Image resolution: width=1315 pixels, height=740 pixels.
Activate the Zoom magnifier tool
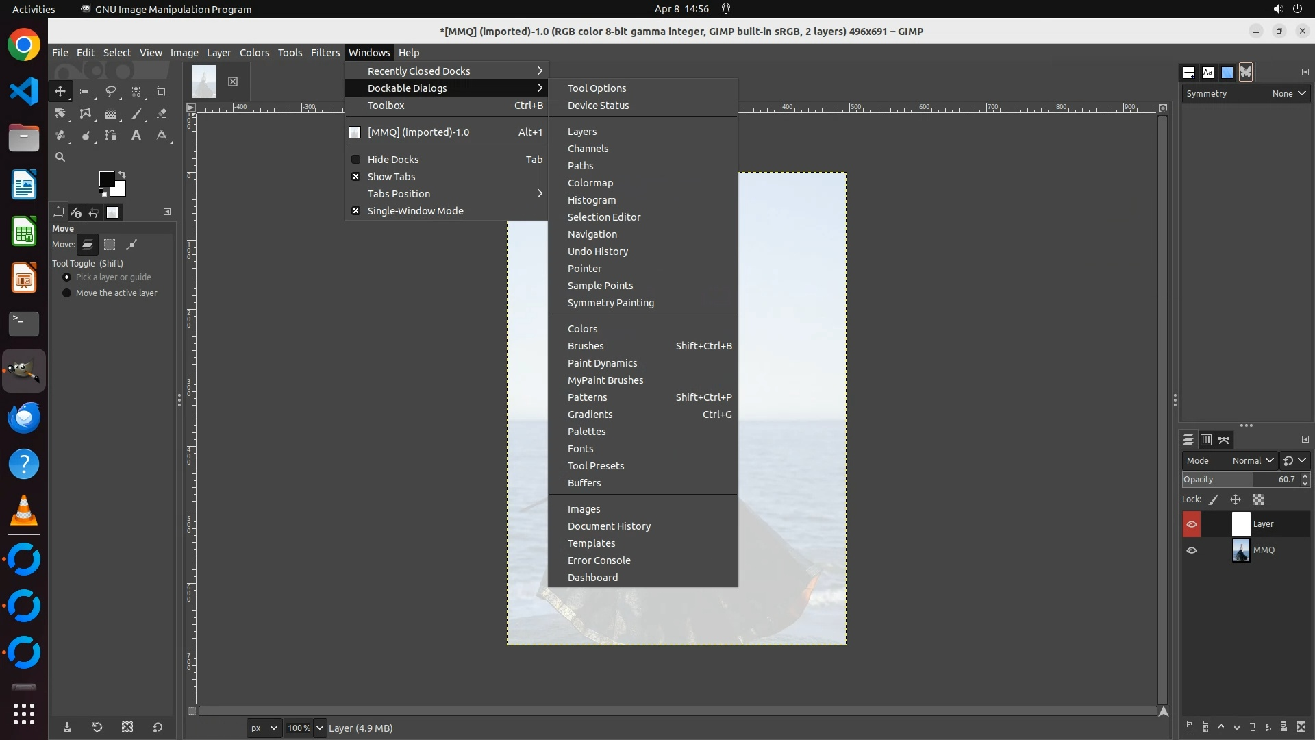tap(60, 158)
